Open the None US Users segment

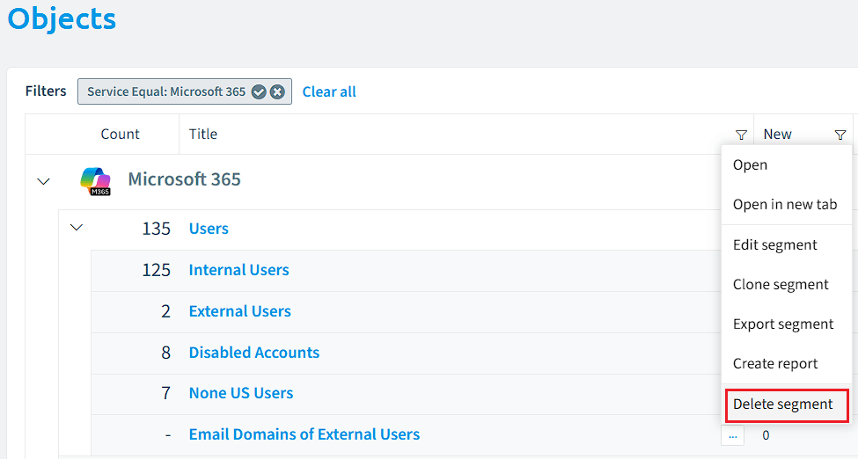point(241,393)
